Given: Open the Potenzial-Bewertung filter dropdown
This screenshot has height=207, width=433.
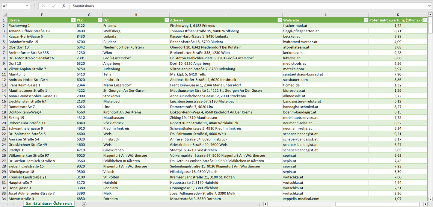Looking at the screenshot, I should [x=425, y=20].
